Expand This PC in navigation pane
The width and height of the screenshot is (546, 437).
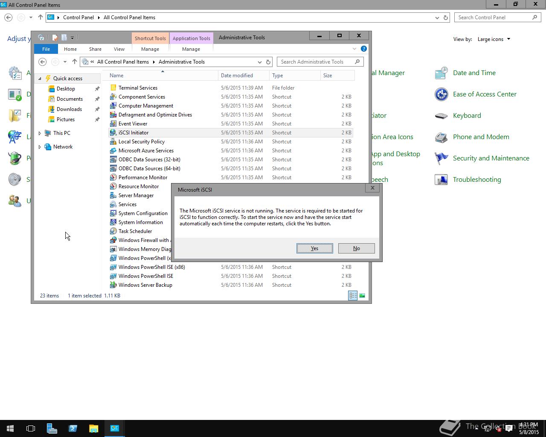click(x=40, y=133)
